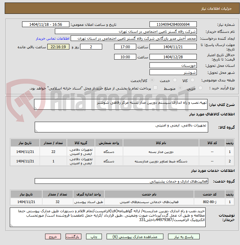This screenshot has height=245, width=240.
Task: Click the resize handle of شرح کلی نیاز box
Action: 36,108
